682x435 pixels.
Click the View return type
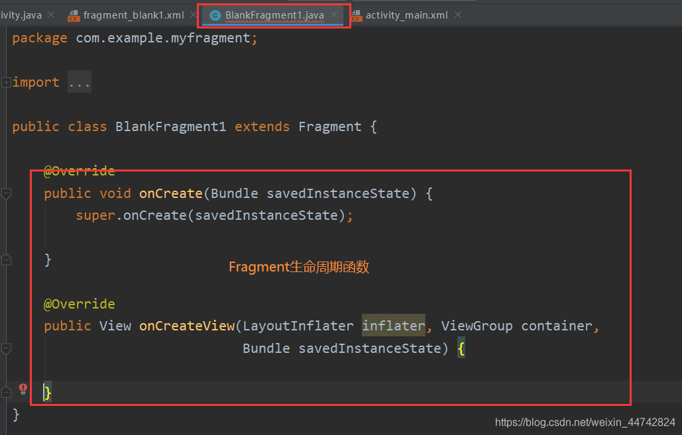tap(115, 326)
